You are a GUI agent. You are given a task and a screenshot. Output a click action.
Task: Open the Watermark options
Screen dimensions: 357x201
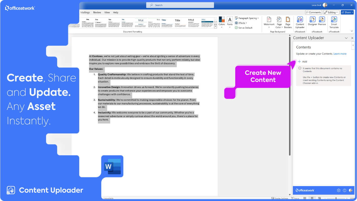(x=269, y=23)
